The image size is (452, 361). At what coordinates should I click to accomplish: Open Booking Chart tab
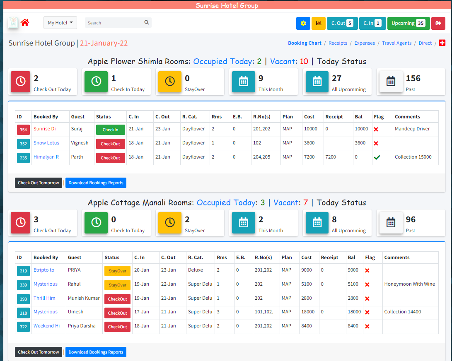coord(305,43)
